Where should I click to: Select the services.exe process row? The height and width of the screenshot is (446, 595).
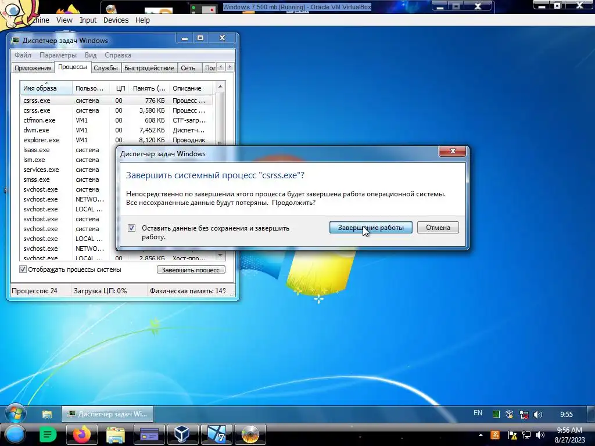pyautogui.click(x=69, y=170)
